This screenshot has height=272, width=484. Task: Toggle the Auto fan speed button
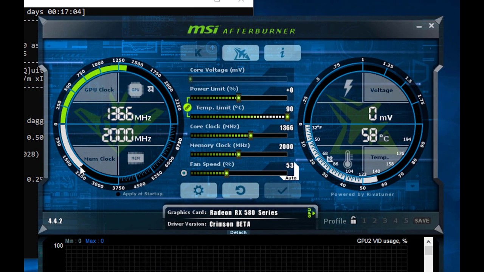pyautogui.click(x=291, y=178)
